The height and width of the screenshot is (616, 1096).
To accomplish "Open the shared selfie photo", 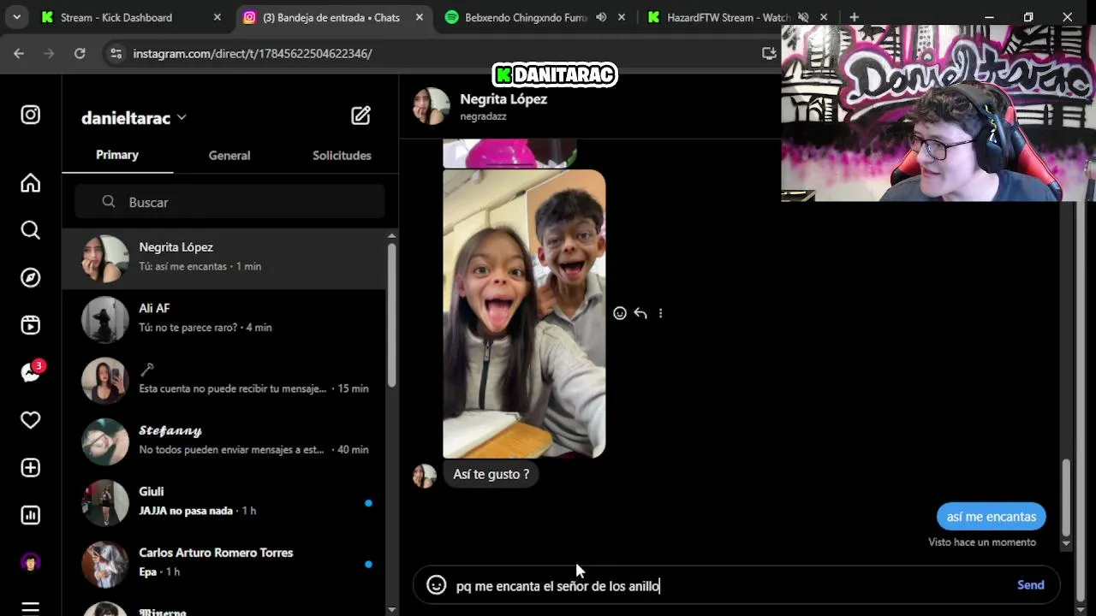I will [524, 314].
